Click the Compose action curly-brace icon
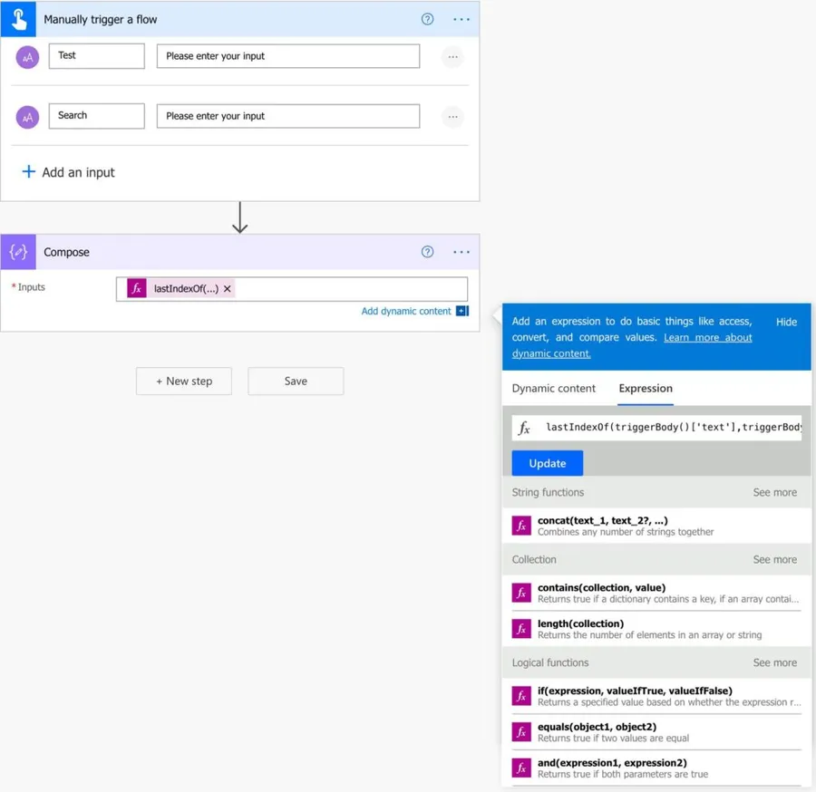This screenshot has height=792, width=816. click(x=18, y=252)
